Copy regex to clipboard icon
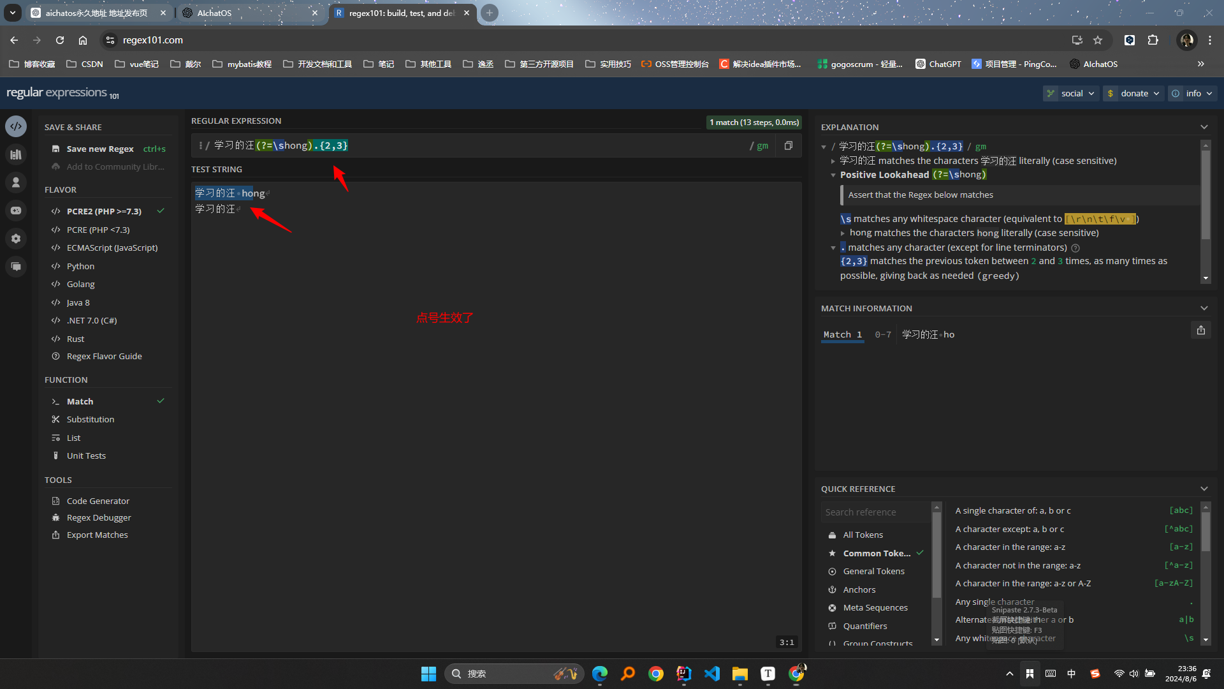Image resolution: width=1224 pixels, height=689 pixels. point(789,145)
